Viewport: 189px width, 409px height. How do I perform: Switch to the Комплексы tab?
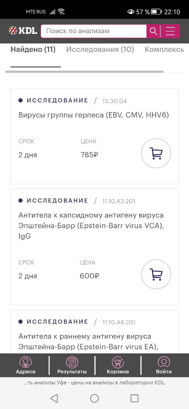164,50
